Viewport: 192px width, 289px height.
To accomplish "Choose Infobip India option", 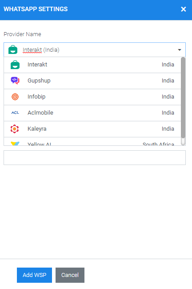I will 92,97.
